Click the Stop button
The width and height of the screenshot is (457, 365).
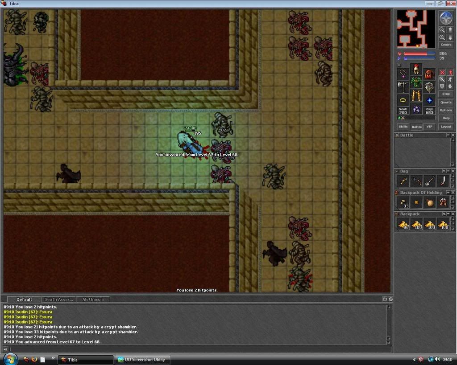point(446,94)
